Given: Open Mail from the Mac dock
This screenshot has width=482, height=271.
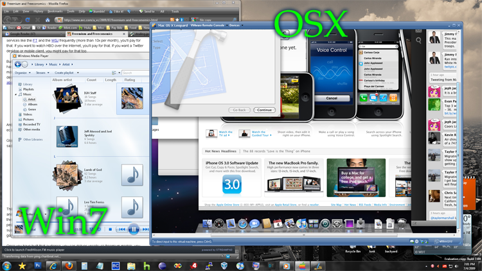Looking at the screenshot, I should [231, 223].
